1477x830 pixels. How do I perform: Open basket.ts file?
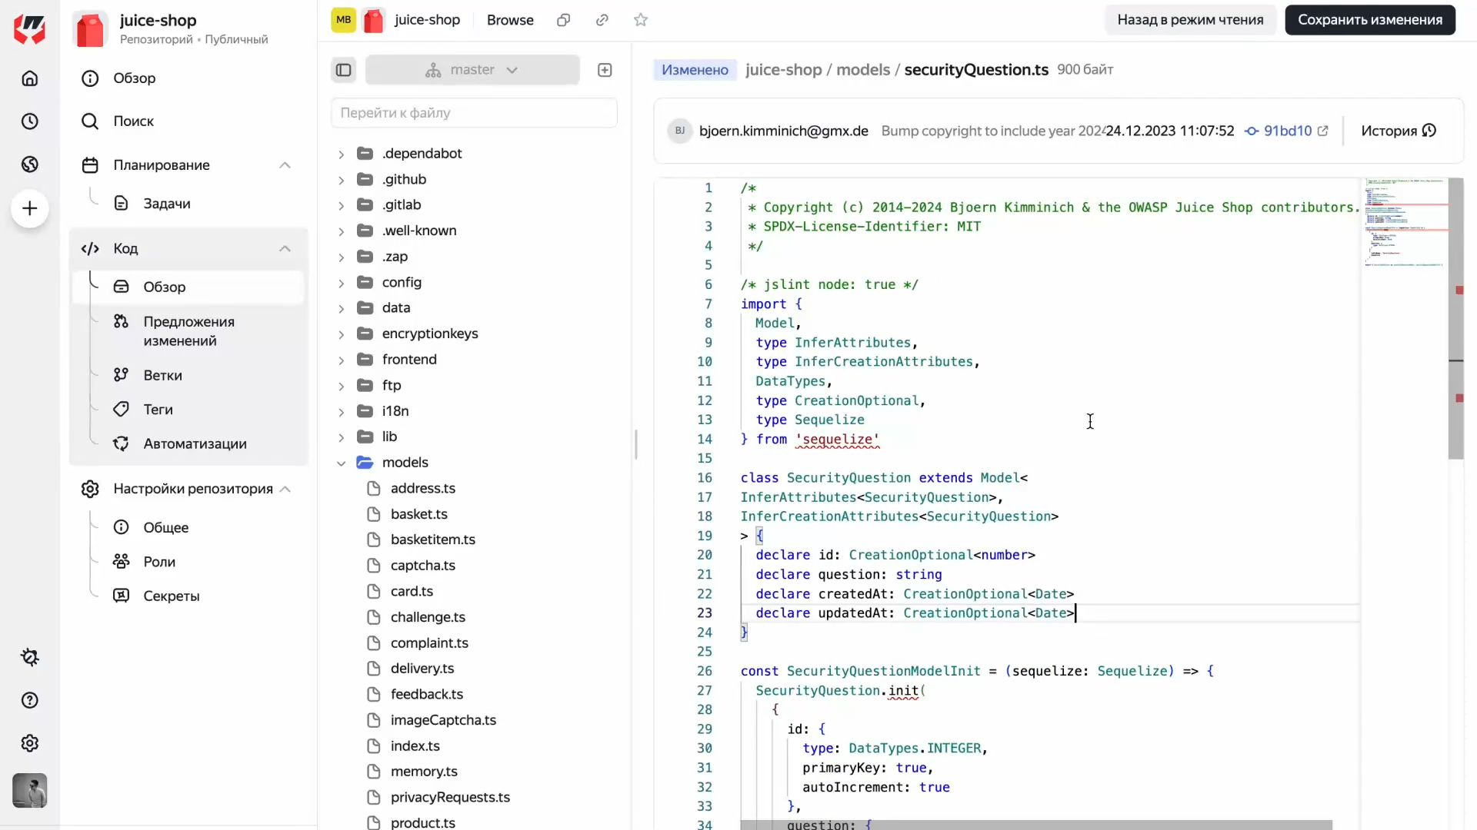(419, 514)
